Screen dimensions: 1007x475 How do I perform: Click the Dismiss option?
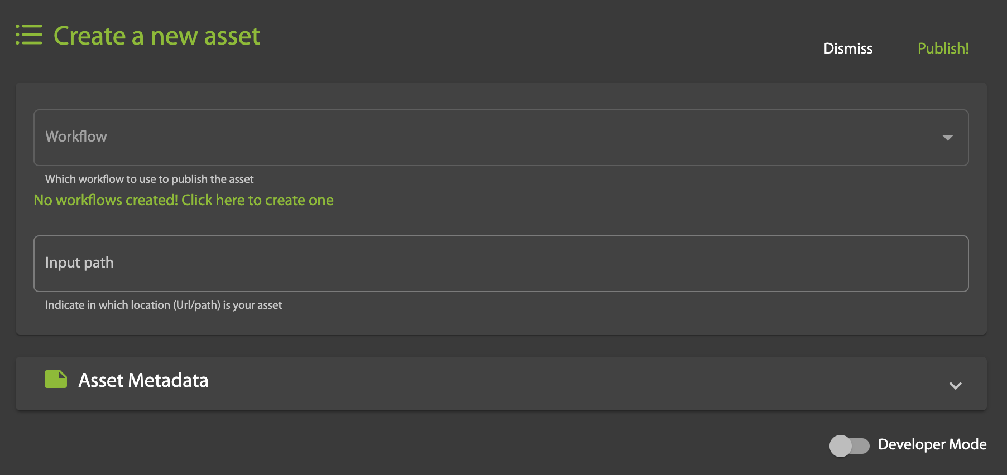point(847,49)
